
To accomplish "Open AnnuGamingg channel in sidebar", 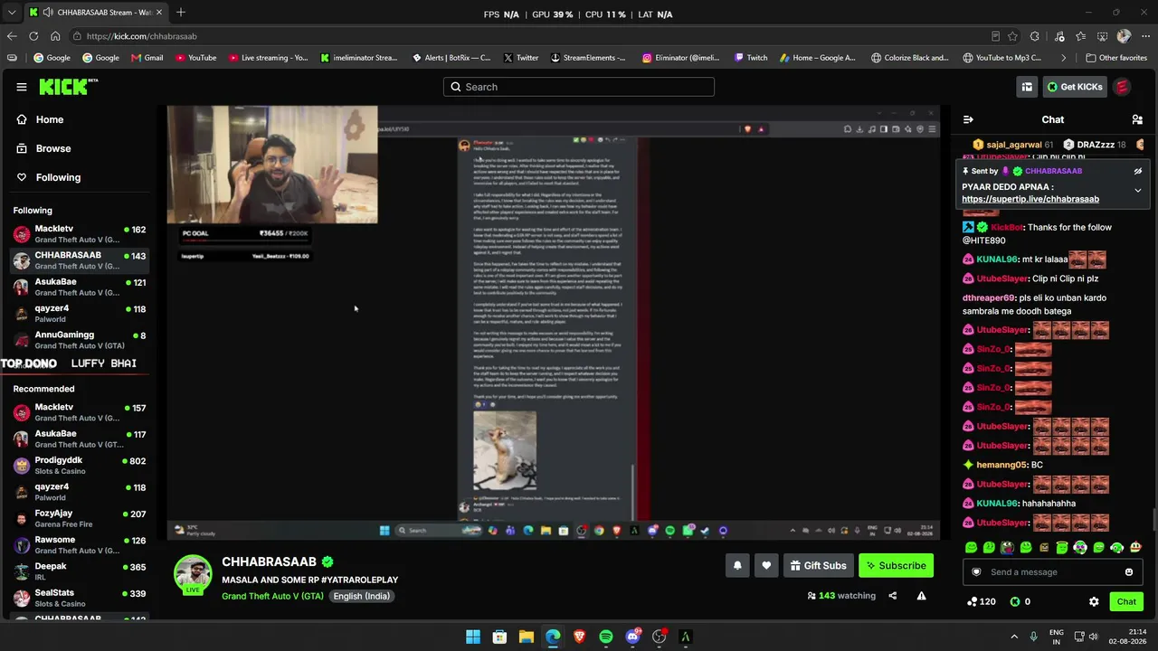I will 80,339.
